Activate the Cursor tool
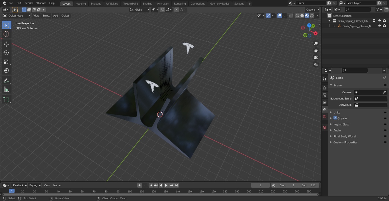 [x=6, y=34]
